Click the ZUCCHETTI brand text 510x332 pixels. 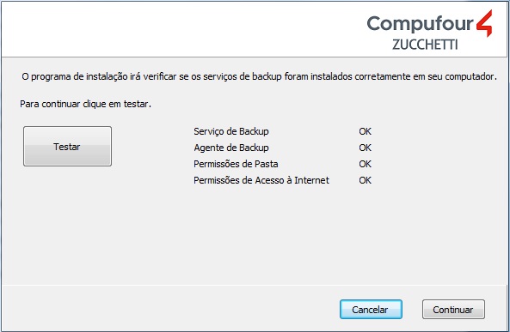point(425,45)
